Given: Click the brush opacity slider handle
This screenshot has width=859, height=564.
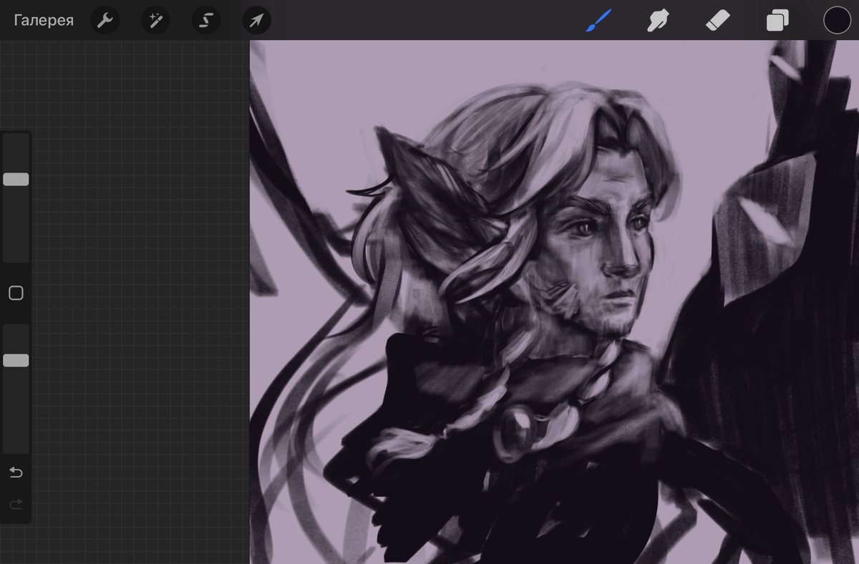Looking at the screenshot, I should [x=16, y=360].
